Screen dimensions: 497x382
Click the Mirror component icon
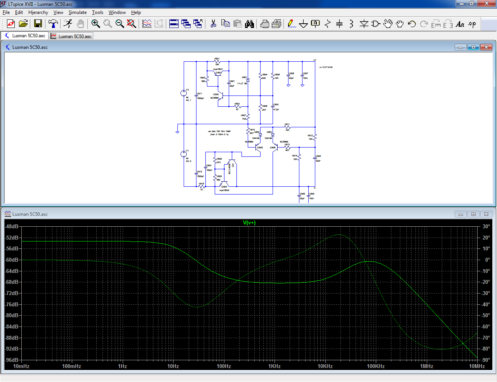point(448,24)
